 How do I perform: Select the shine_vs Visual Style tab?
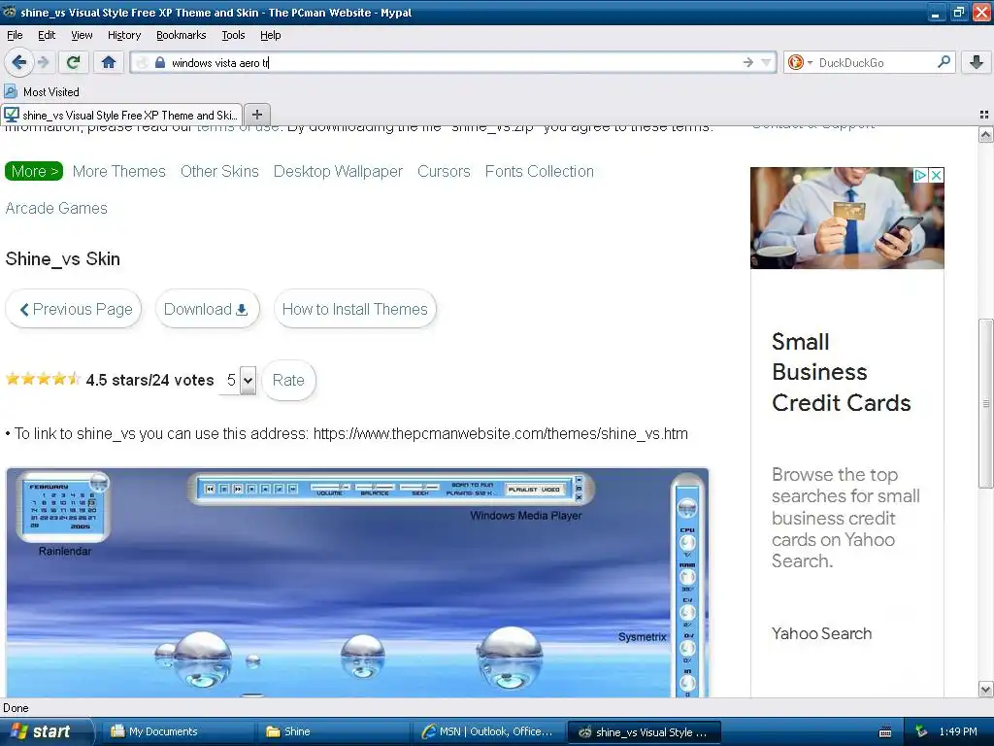tap(121, 115)
